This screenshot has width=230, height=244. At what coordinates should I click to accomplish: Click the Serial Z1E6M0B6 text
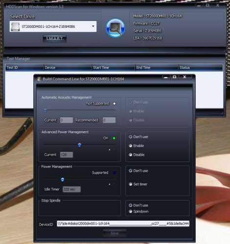147,31
